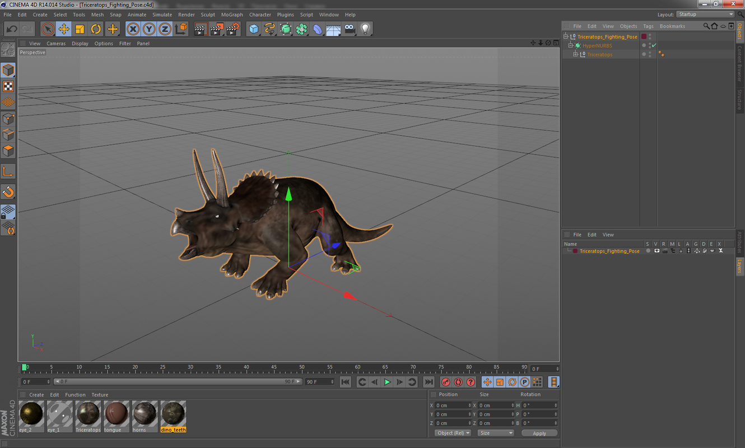Switch to Model mode cube icon
This screenshot has height=448, width=745.
coord(8,70)
